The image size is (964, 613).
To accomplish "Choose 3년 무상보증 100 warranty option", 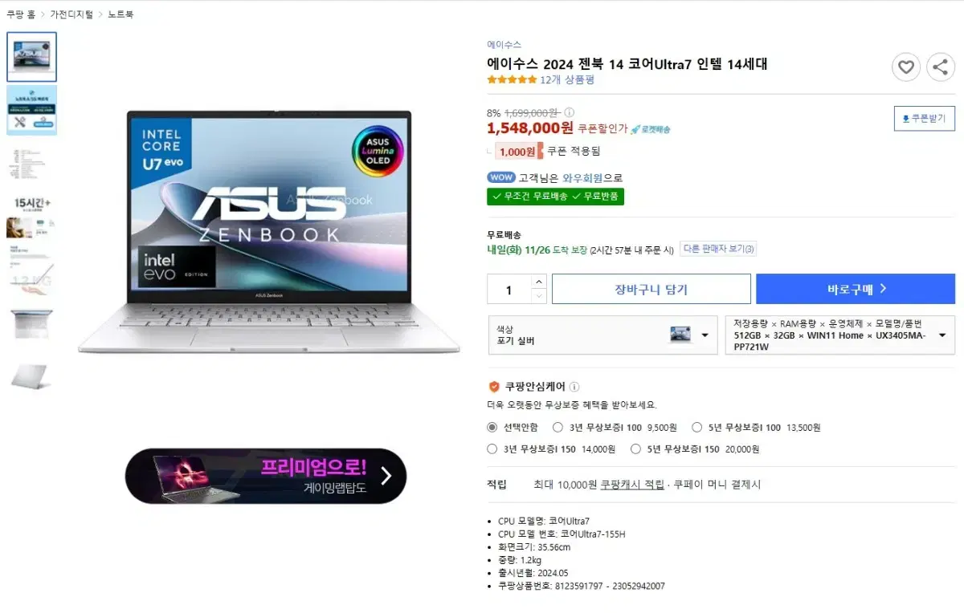I will click(x=558, y=428).
